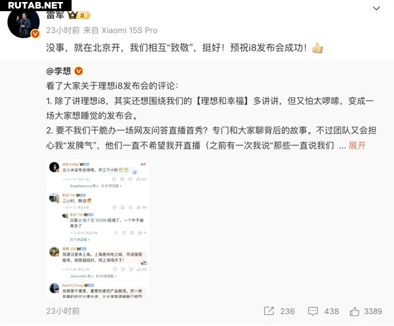The width and height of the screenshot is (394, 326).
Task: Open the attached comments screenshot image
Action: pos(98,229)
